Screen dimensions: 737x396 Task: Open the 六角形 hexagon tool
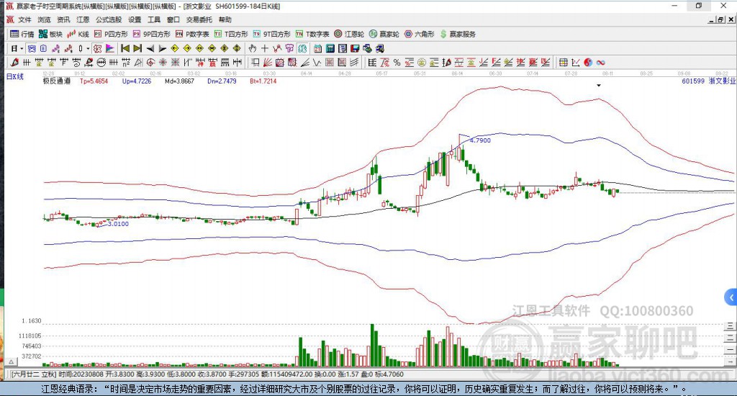tap(420, 35)
